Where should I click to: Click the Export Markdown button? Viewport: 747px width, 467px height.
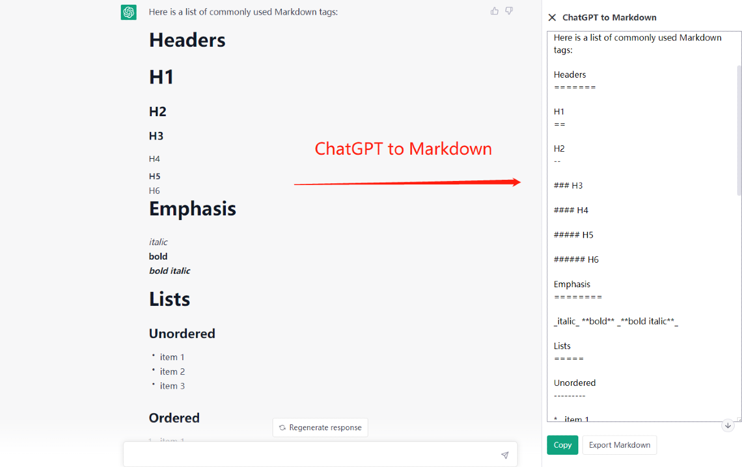[619, 445]
